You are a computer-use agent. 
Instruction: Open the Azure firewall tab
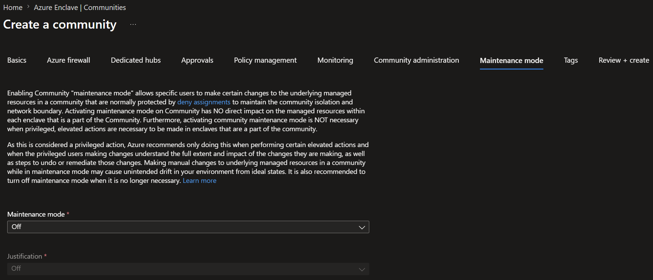point(69,60)
